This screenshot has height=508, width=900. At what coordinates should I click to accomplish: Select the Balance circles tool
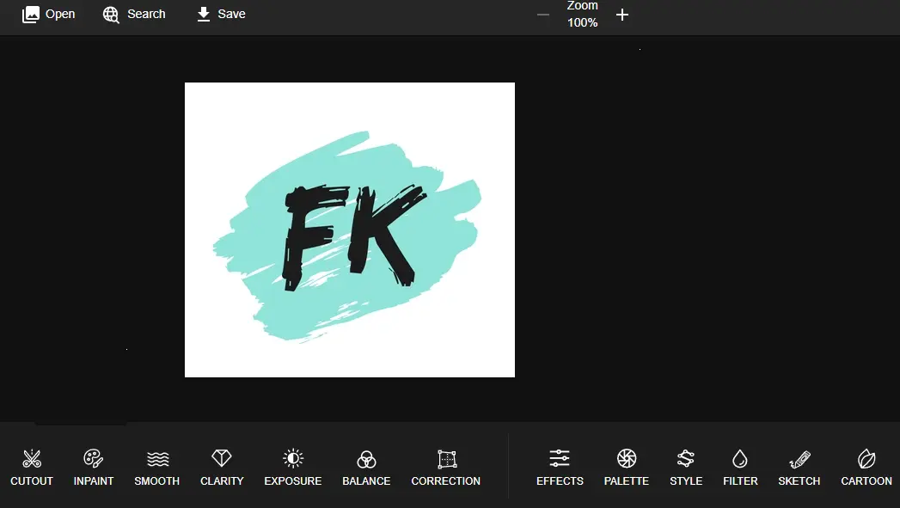366,468
